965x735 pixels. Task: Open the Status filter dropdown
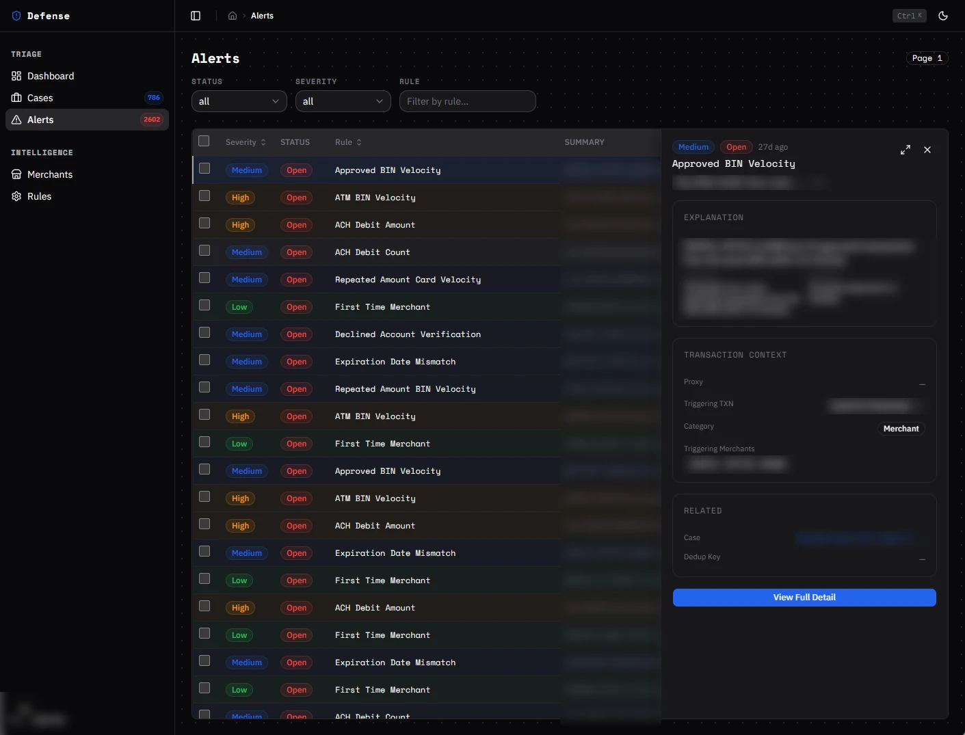[x=239, y=101]
